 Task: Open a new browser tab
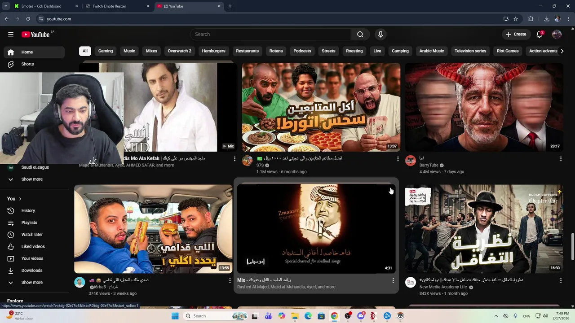click(x=230, y=6)
